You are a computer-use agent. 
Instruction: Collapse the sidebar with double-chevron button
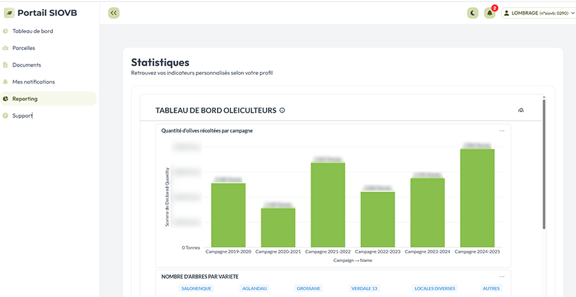[x=114, y=13]
